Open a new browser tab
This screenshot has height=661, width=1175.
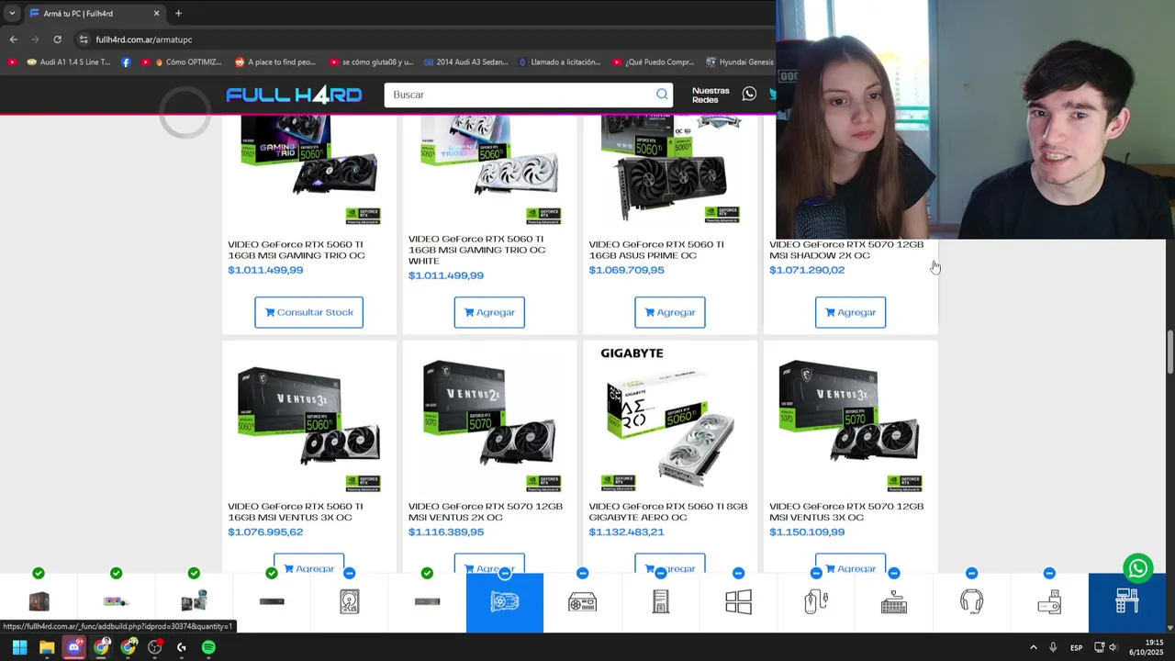[x=178, y=14]
